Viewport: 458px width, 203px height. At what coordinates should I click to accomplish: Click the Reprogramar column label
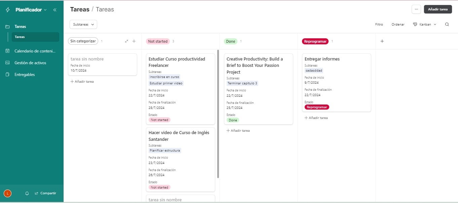pos(315,41)
